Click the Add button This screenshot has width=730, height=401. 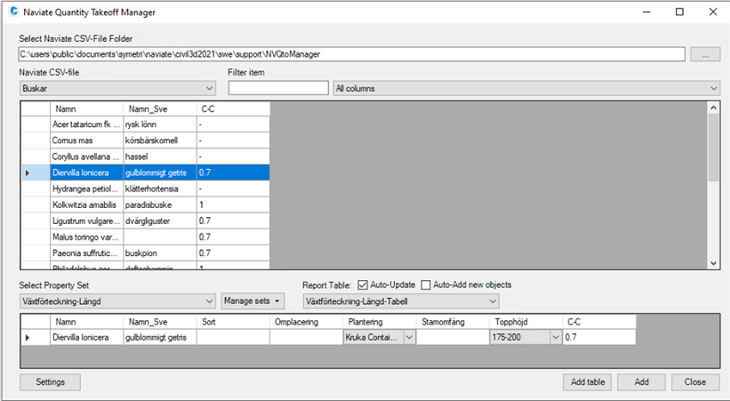tap(642, 382)
